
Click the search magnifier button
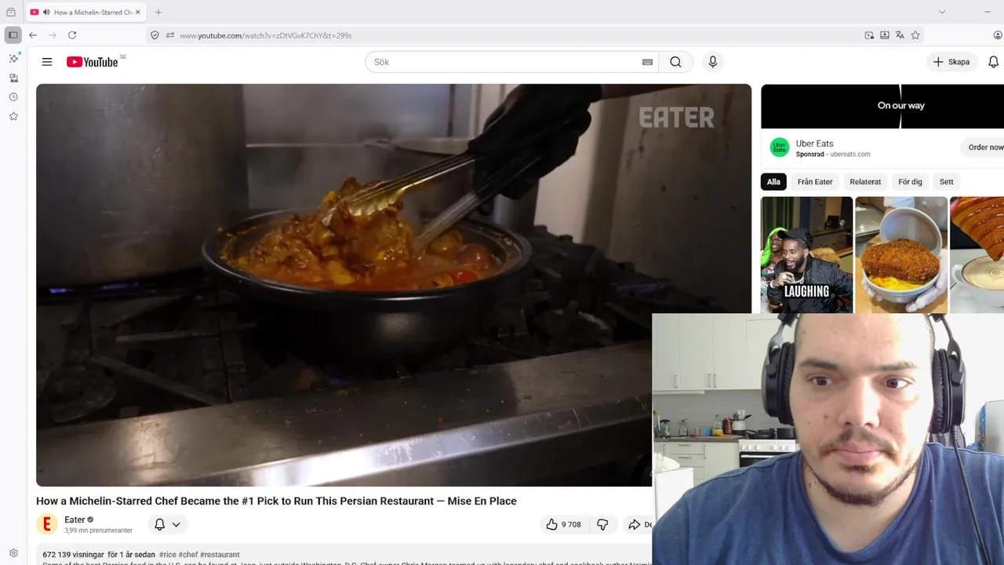click(675, 62)
